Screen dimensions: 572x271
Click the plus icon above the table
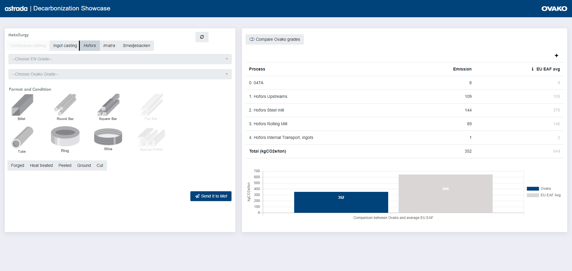point(556,56)
